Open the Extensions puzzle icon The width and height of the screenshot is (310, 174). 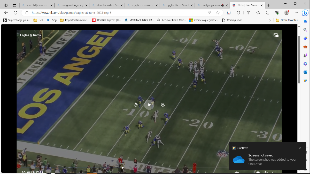point(238,13)
